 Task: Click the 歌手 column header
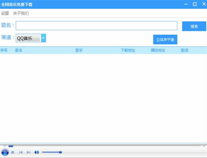(x=79, y=50)
